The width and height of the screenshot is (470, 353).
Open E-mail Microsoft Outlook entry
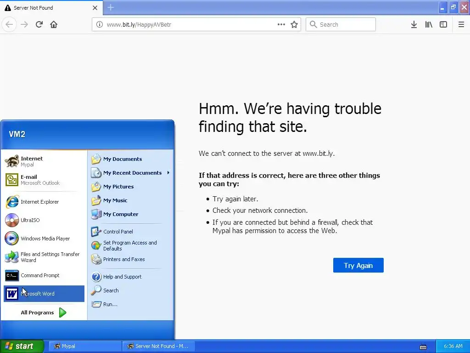point(44,180)
